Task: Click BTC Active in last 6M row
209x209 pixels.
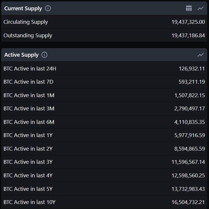Action: tap(104, 122)
